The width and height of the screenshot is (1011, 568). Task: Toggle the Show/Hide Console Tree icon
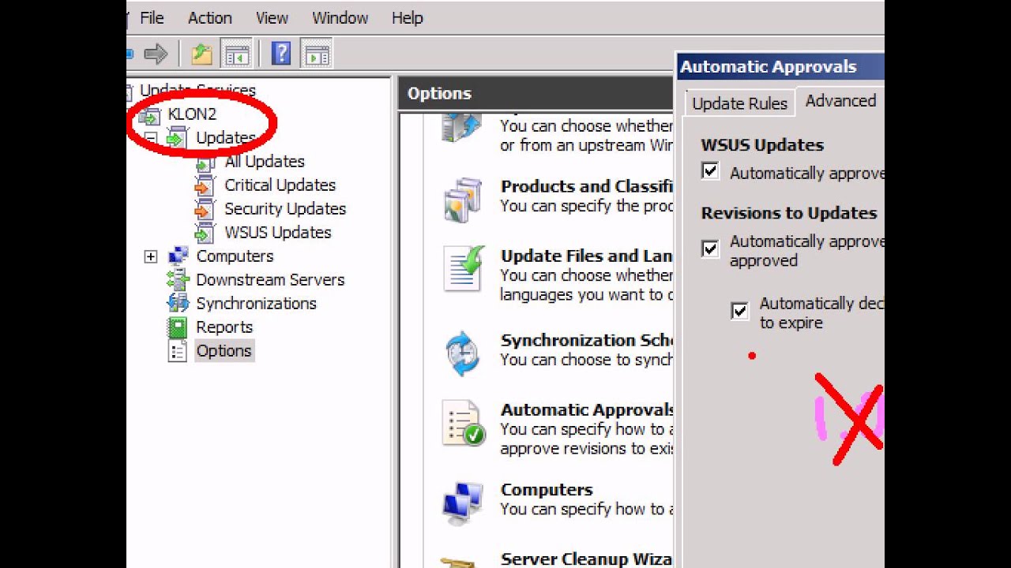click(x=236, y=54)
